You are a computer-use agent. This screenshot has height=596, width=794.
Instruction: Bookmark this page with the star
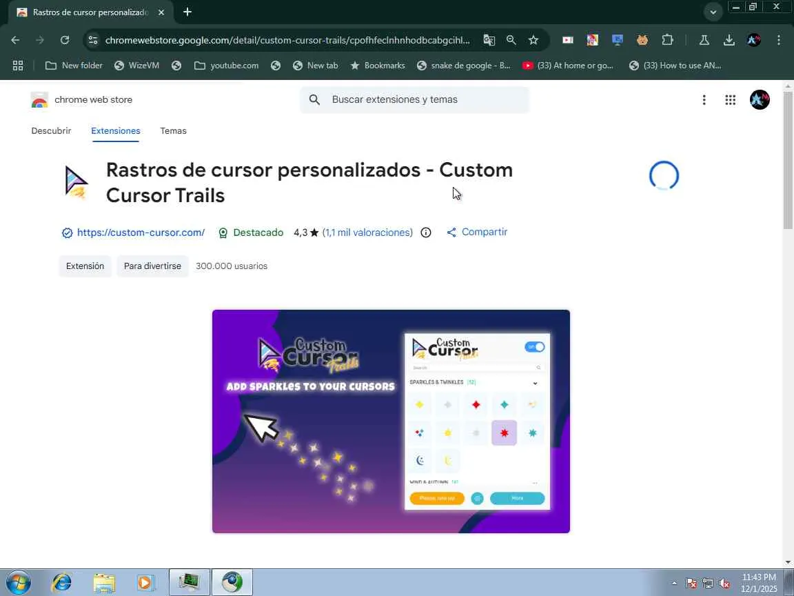pos(533,40)
